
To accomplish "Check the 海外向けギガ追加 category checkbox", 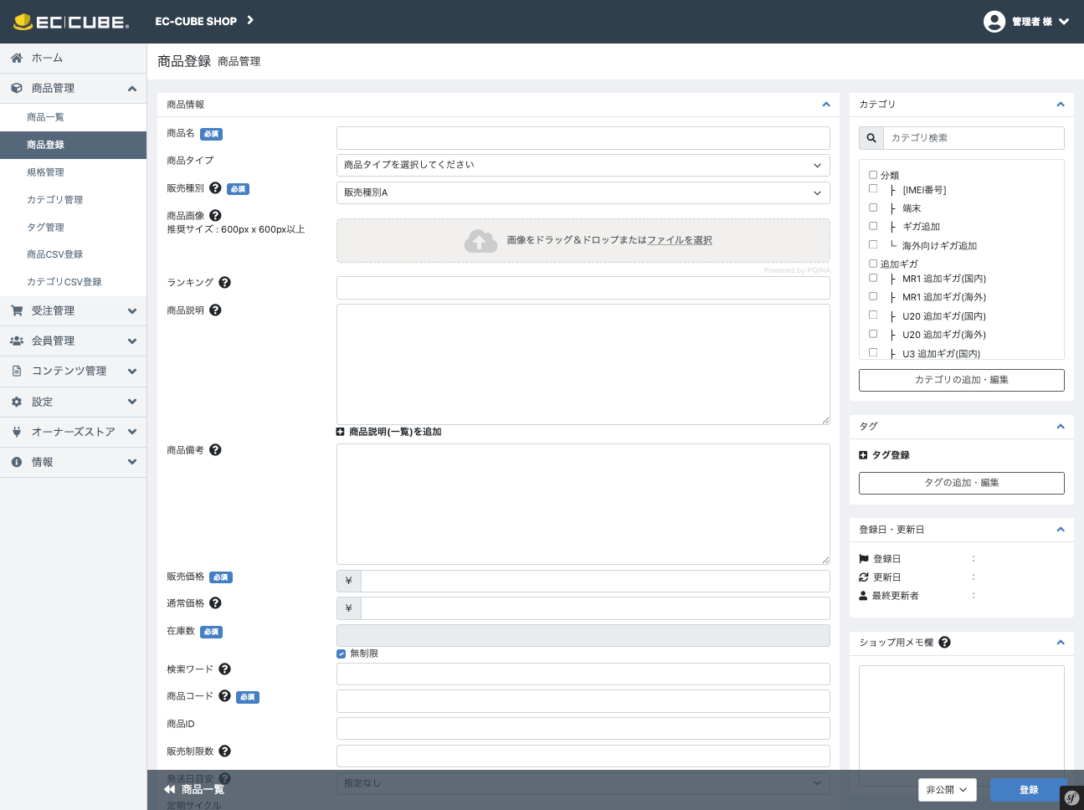I will 873,244.
